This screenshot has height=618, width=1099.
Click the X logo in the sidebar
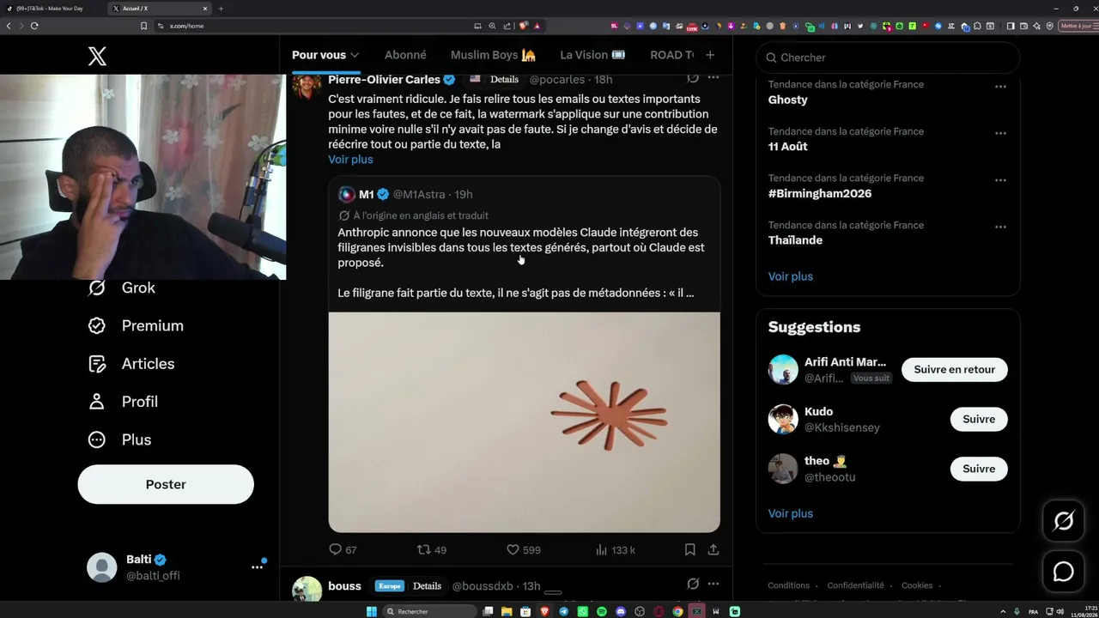point(97,57)
